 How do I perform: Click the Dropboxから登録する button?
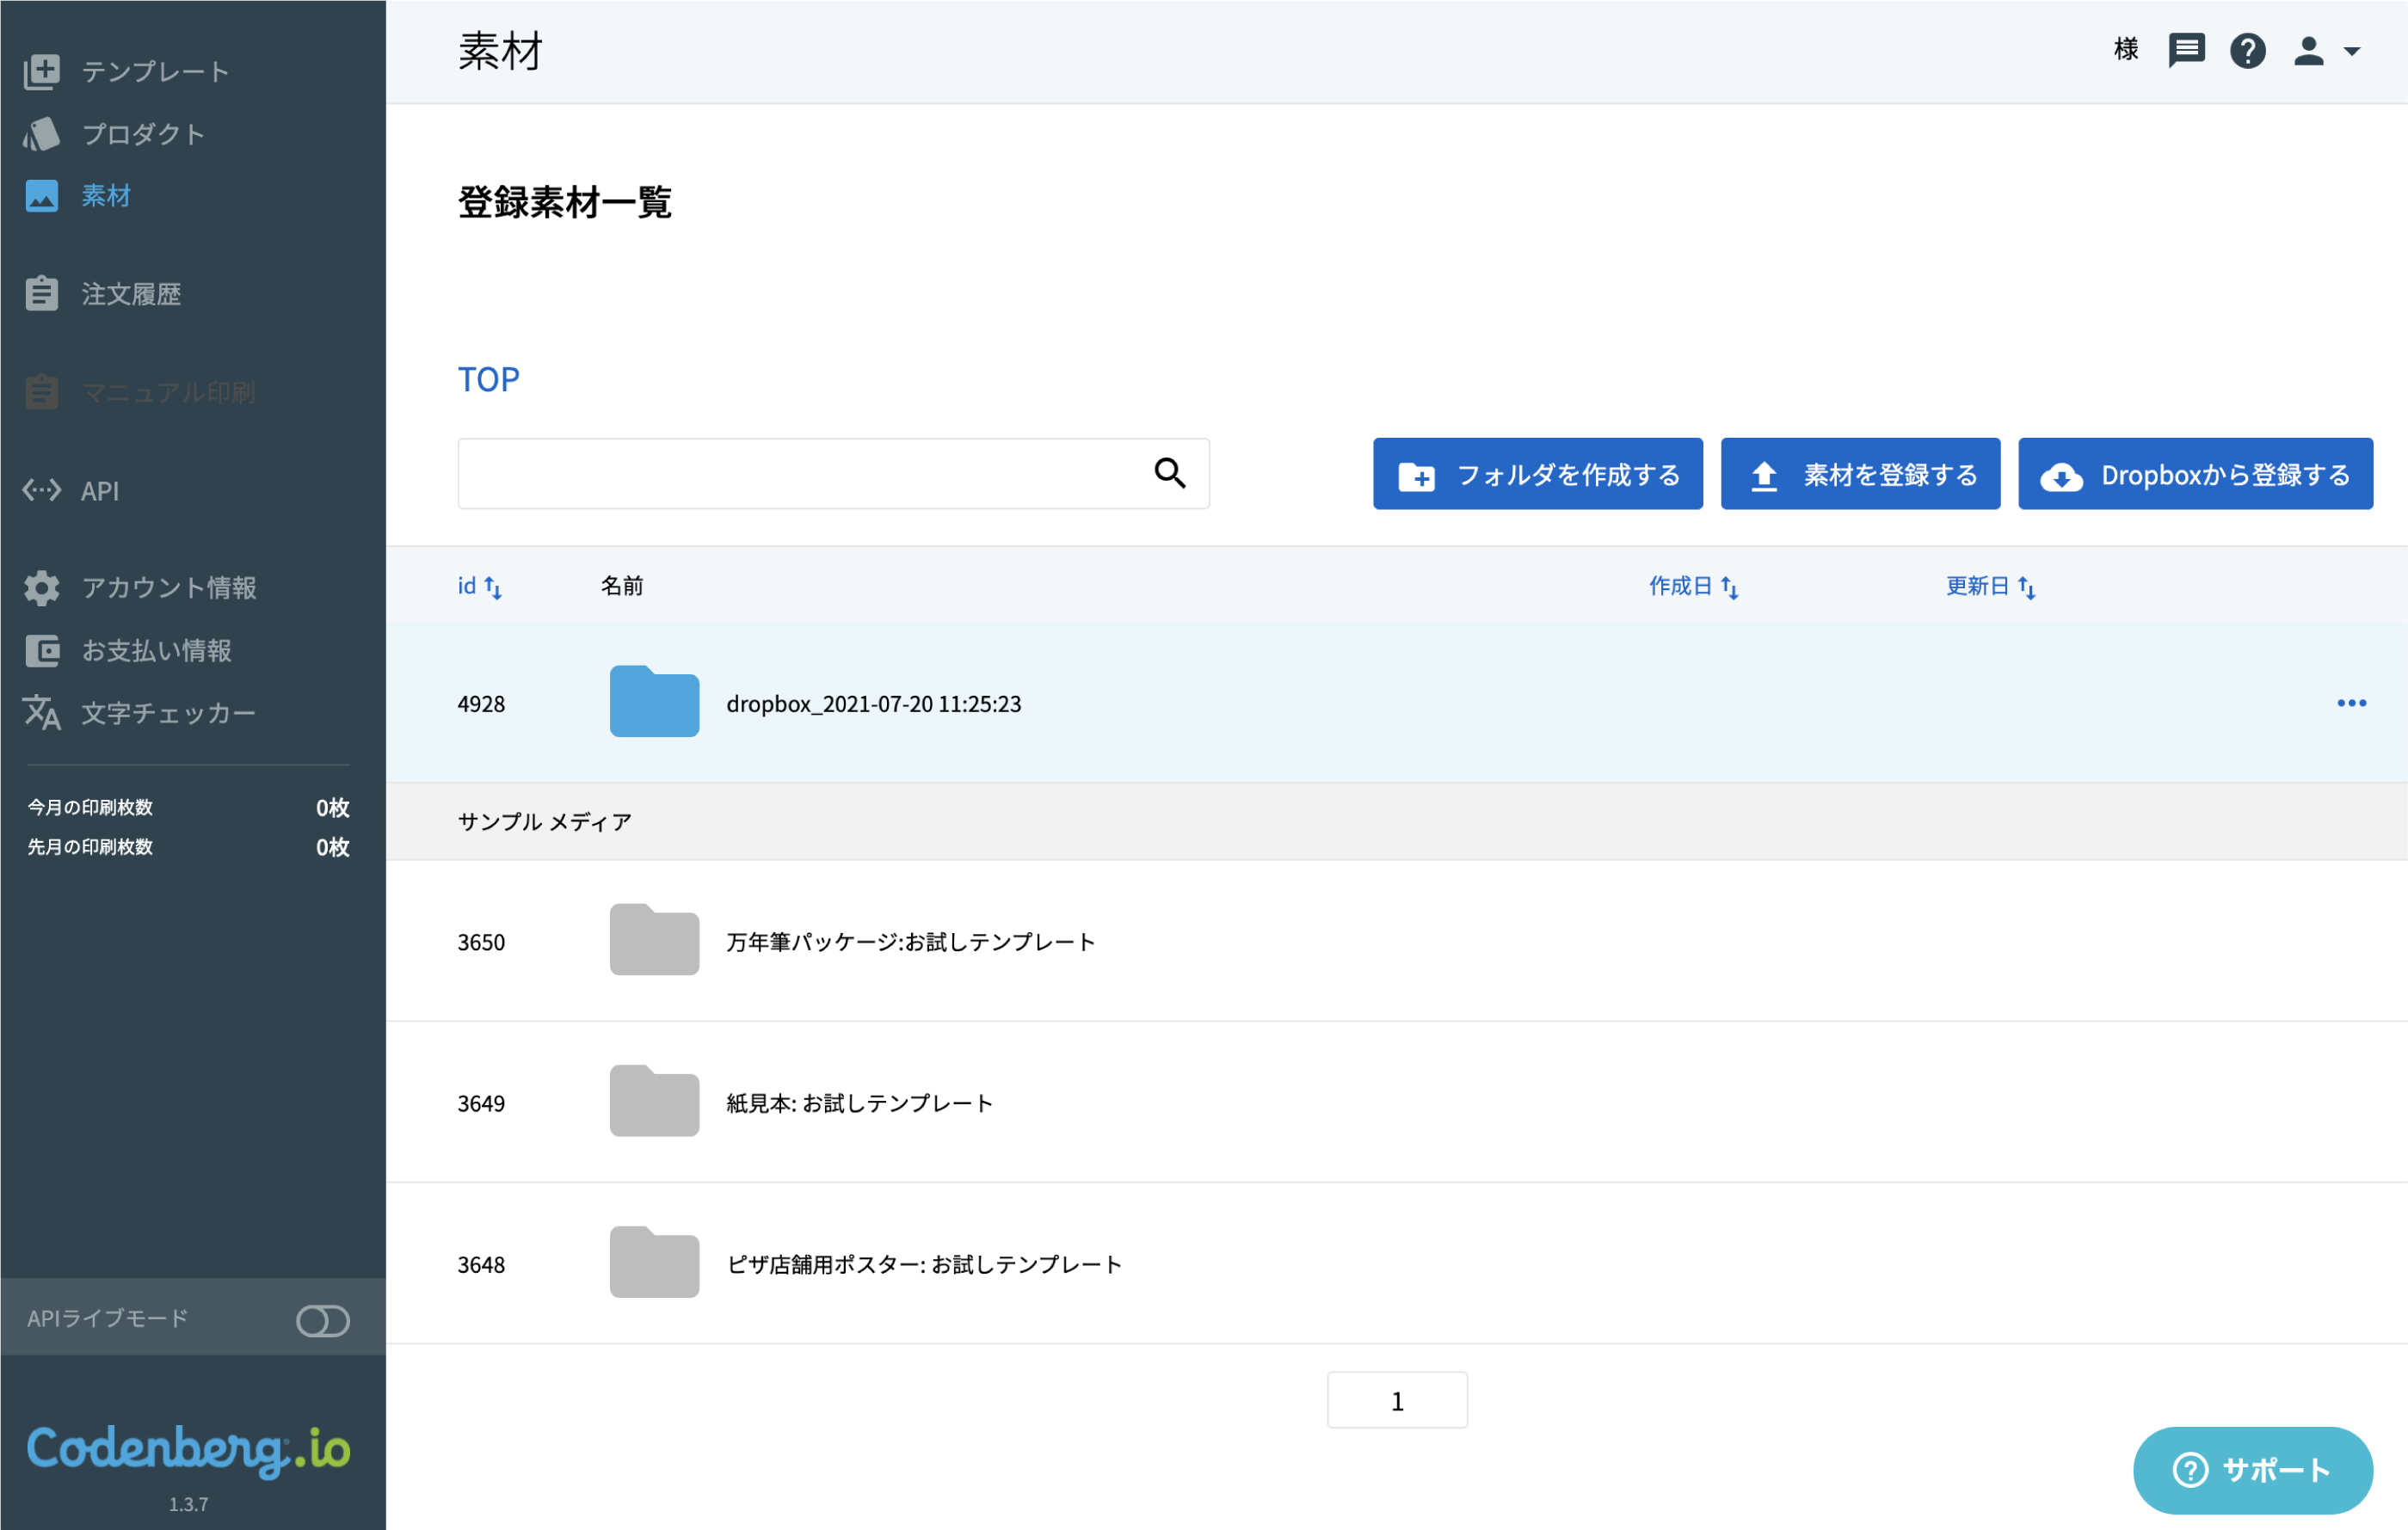coord(2195,473)
